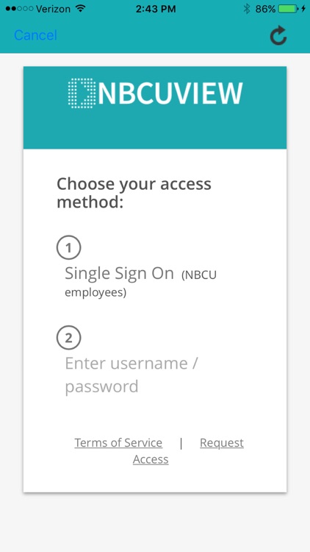Tap the Verizon carrier label
Viewport: 310px width, 552px height.
click(54, 9)
